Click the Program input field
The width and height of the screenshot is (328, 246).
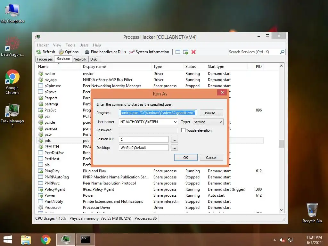(x=158, y=113)
